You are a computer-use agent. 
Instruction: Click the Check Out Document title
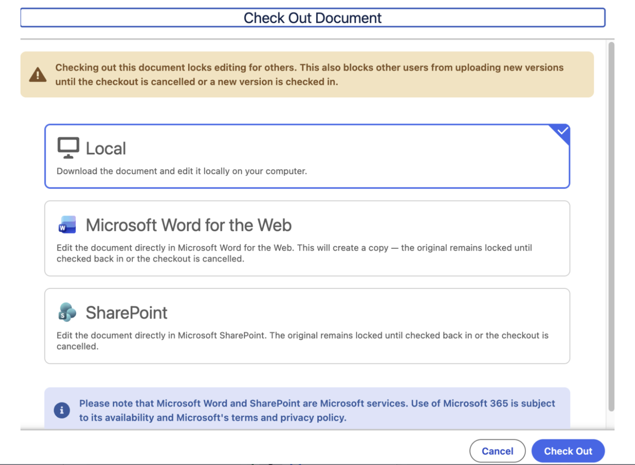pyautogui.click(x=313, y=18)
